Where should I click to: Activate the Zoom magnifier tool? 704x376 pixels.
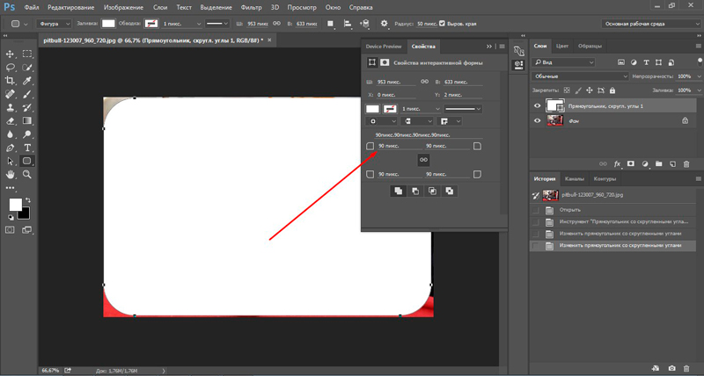pyautogui.click(x=27, y=175)
